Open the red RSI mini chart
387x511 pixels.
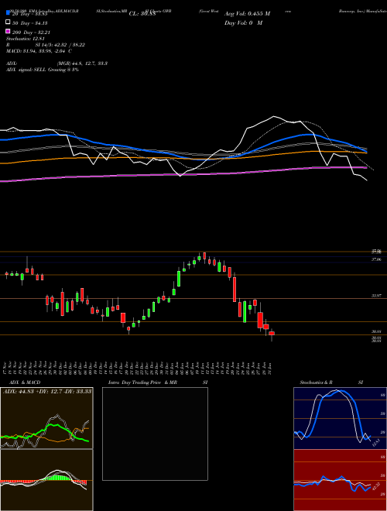point(340,480)
